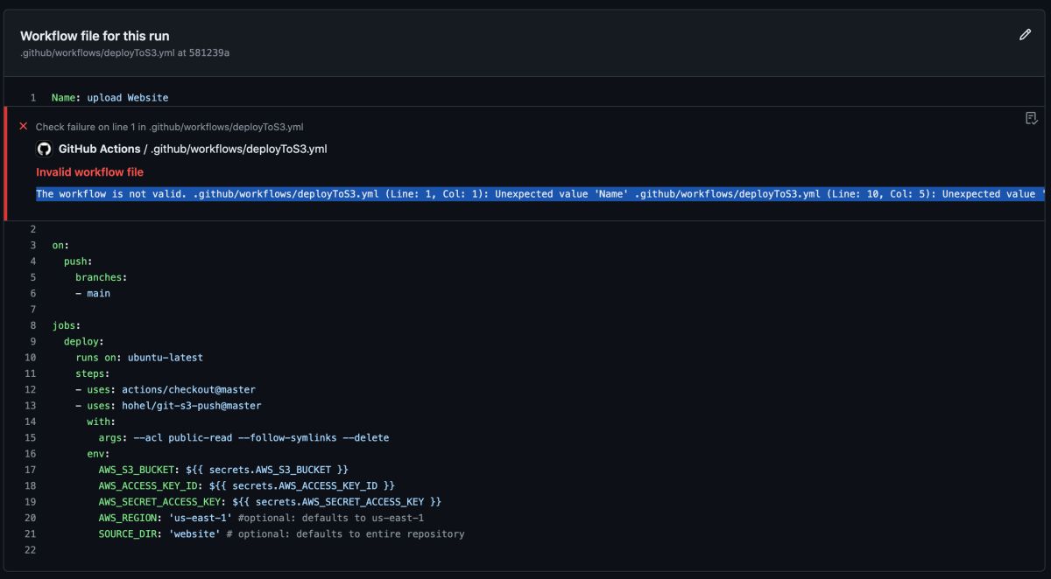Viewport: 1051px width, 579px height.
Task: Click line number 1
Action: pos(33,97)
